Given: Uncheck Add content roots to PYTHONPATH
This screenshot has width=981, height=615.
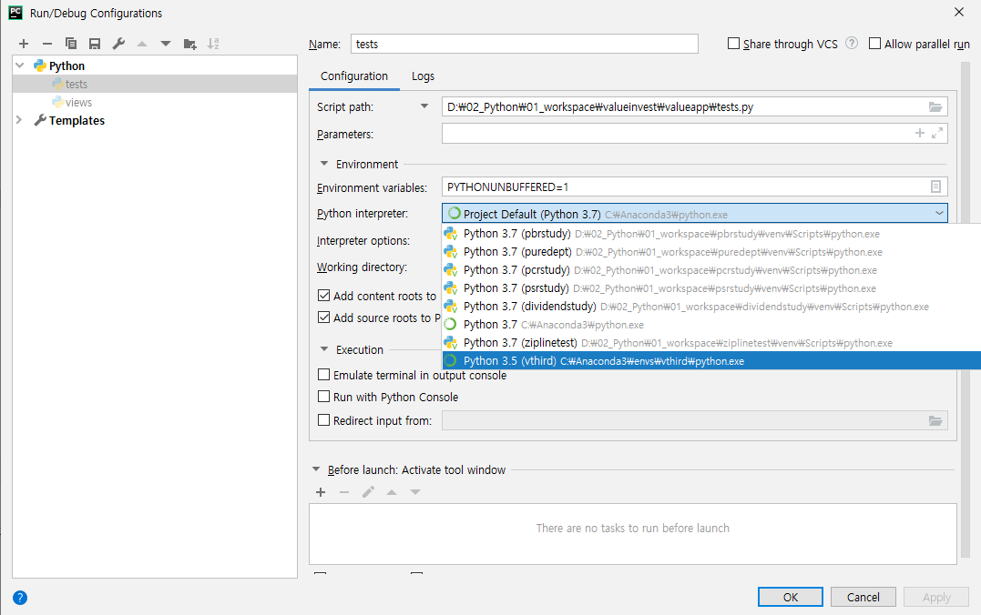Looking at the screenshot, I should [324, 296].
